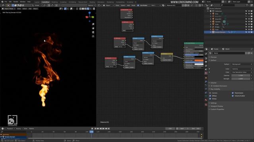Click the overlay icon in the viewport header
The height and width of the screenshot is (142, 254).
(x=71, y=9)
